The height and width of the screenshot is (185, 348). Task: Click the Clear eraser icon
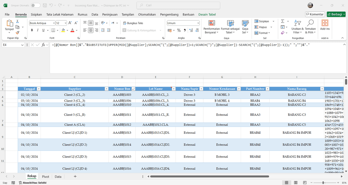coord(283,33)
